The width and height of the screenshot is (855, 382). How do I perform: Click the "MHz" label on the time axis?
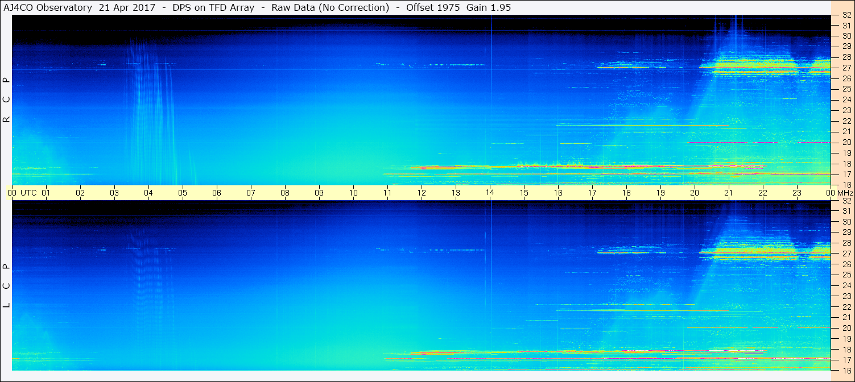pyautogui.click(x=844, y=193)
